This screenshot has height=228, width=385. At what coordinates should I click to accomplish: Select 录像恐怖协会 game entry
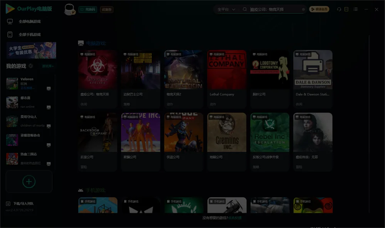click(29, 140)
